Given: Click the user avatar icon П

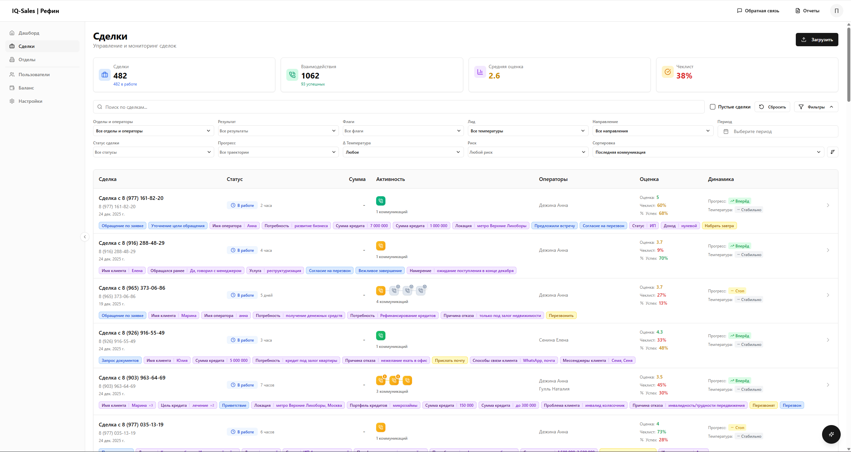Looking at the screenshot, I should 836,11.
